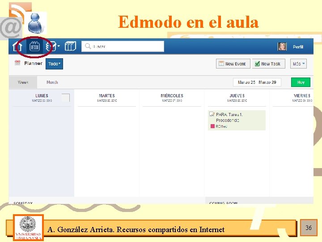Click the Planner title text

33,63
